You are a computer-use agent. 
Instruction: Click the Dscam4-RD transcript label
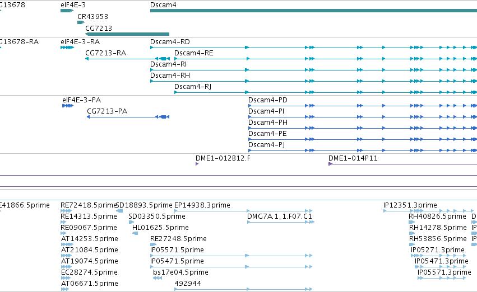point(170,42)
